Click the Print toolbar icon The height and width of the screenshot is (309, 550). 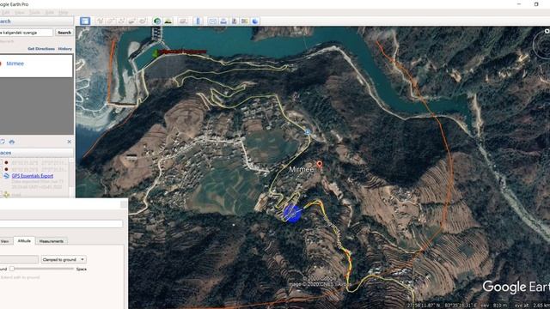(x=223, y=21)
